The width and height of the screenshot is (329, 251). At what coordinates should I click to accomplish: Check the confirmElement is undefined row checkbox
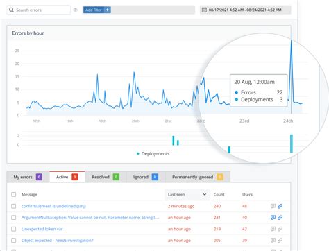(x=14, y=206)
